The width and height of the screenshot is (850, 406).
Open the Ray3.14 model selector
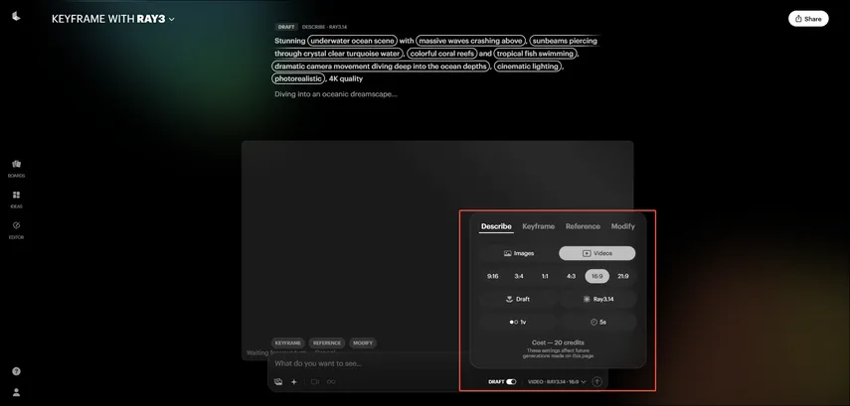pyautogui.click(x=597, y=299)
